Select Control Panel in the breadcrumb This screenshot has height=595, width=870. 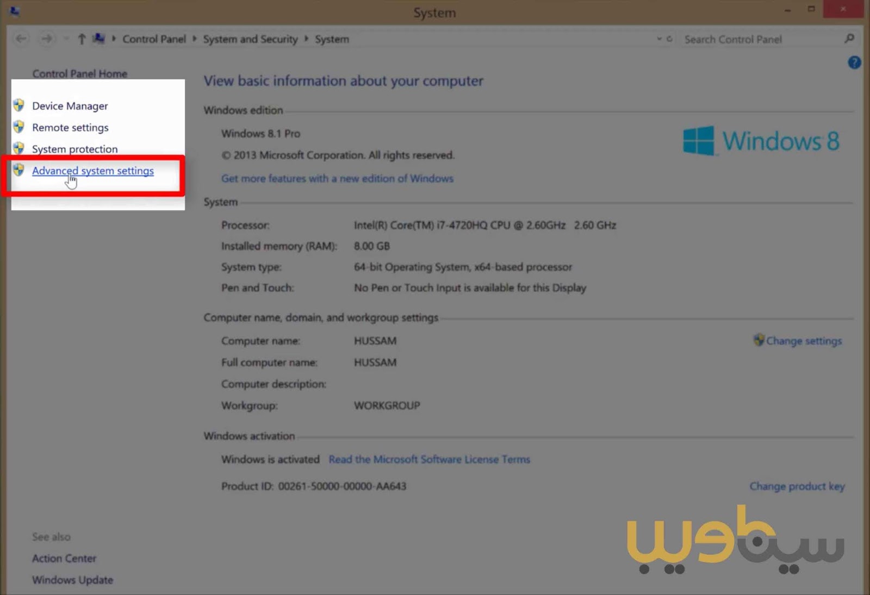click(154, 39)
